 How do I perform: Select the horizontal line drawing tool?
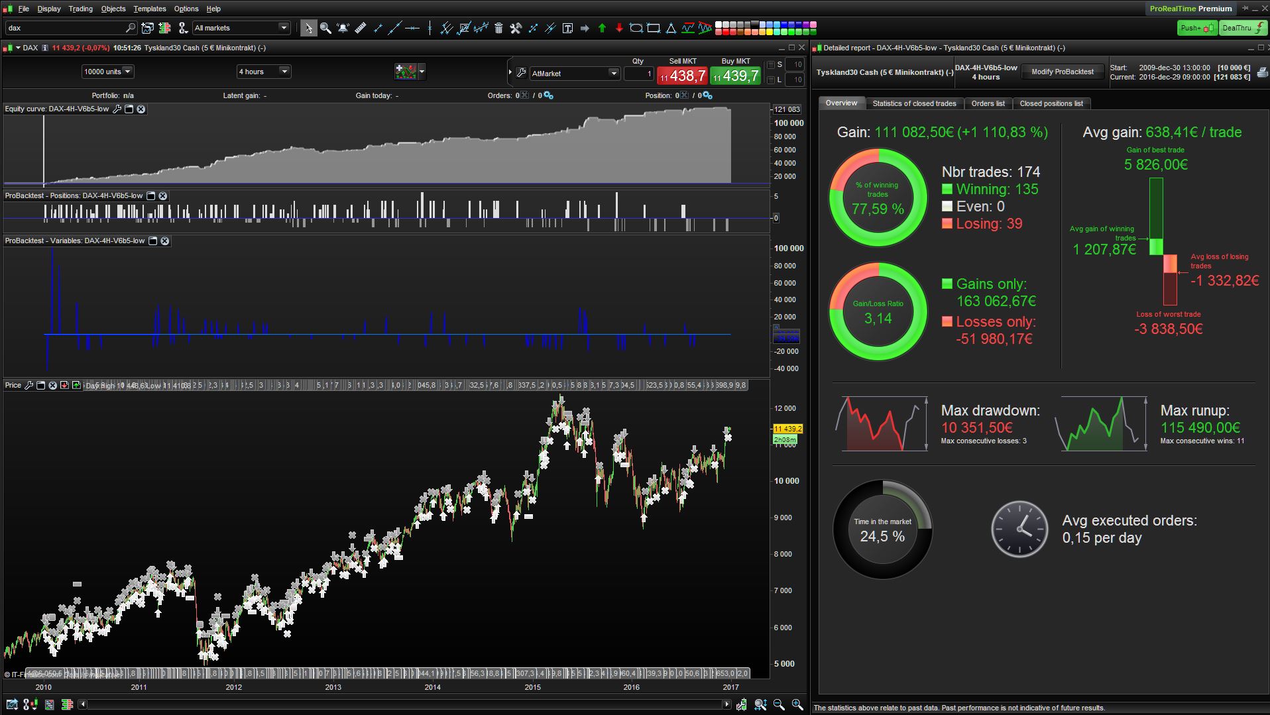(412, 28)
